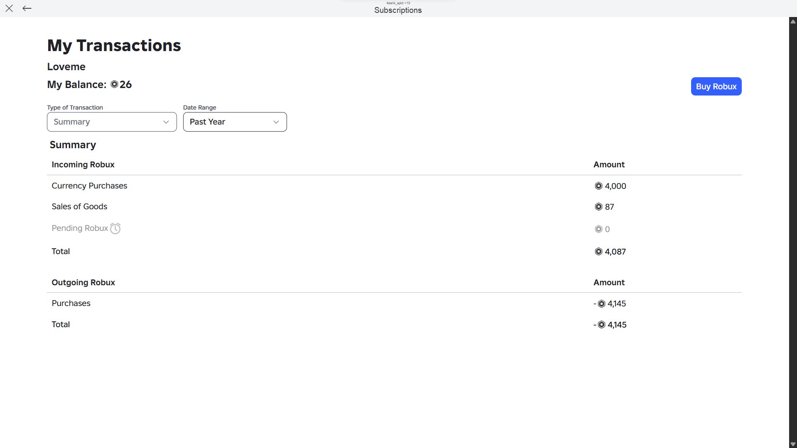
Task: Select the Currency Purchases row label
Action: pos(89,186)
